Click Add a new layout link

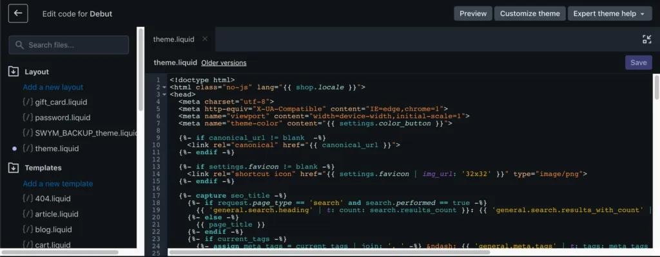tap(53, 87)
